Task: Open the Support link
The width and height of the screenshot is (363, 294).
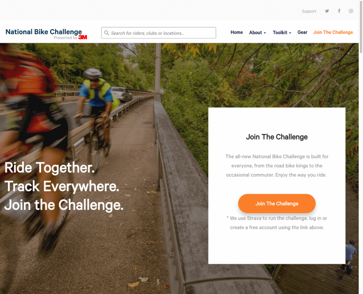Action: pos(309,11)
